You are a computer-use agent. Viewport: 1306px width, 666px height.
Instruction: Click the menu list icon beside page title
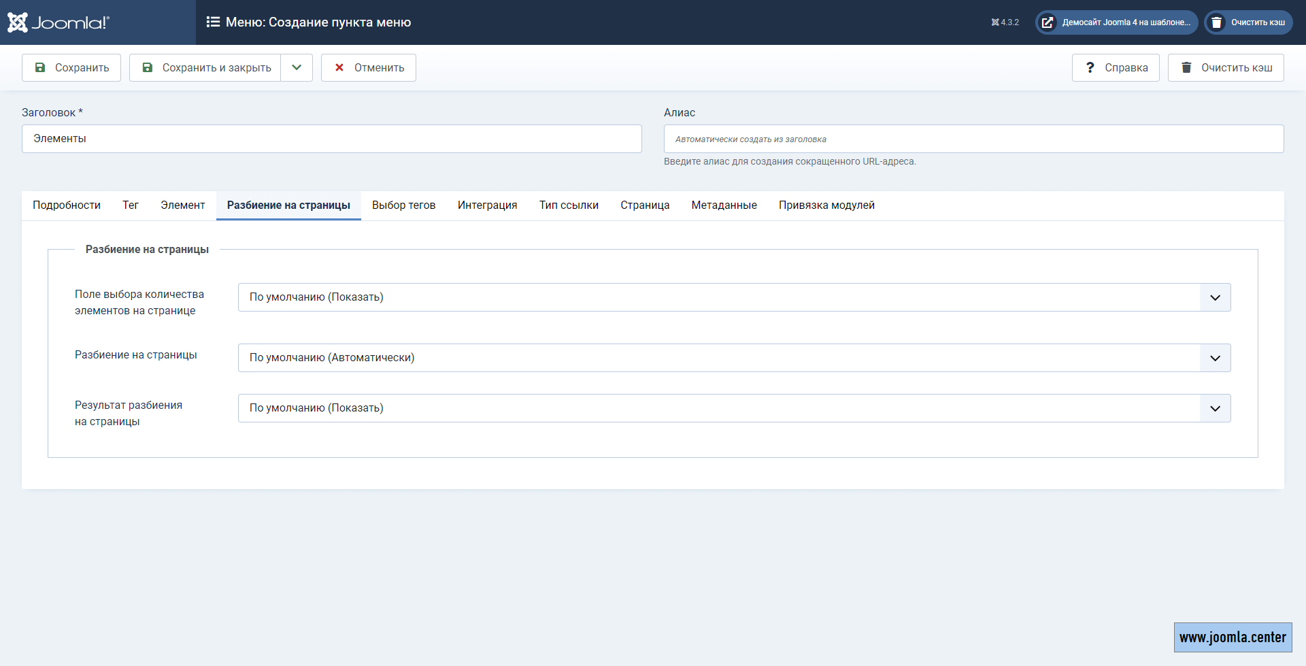(213, 22)
